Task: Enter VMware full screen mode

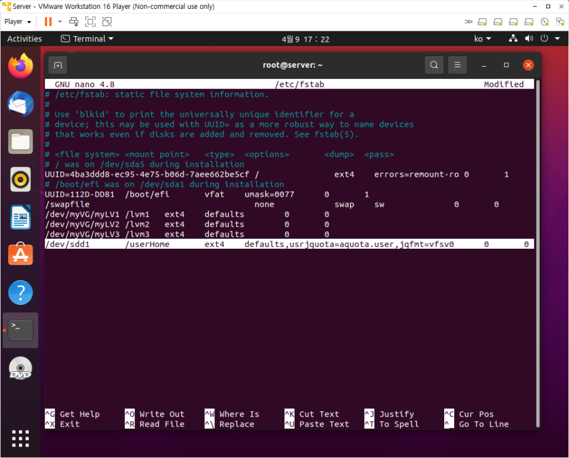Action: pyautogui.click(x=90, y=22)
